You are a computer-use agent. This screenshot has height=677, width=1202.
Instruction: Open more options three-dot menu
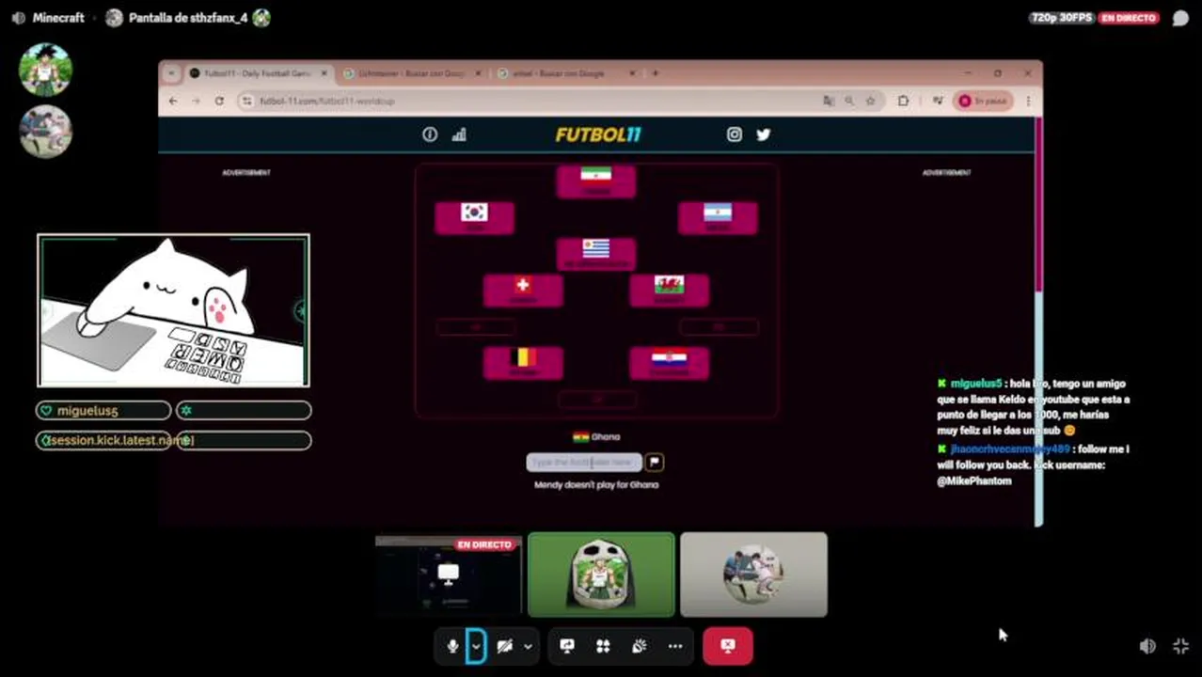coord(675,646)
